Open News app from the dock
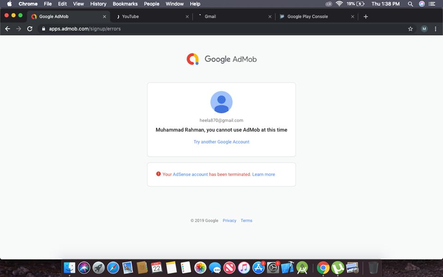The width and height of the screenshot is (443, 277). [x=229, y=267]
